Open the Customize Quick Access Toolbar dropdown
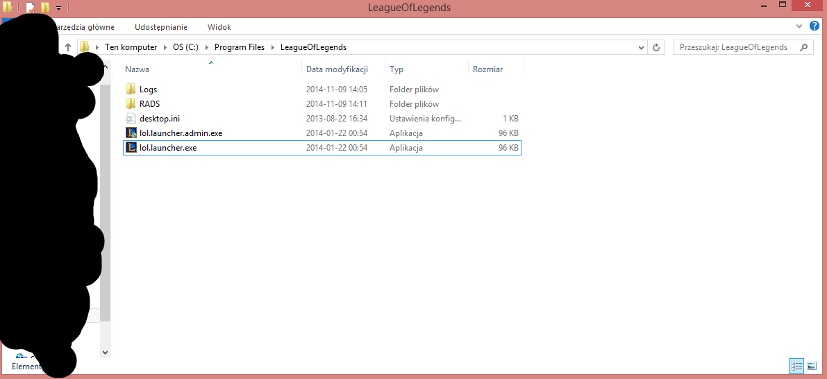Screen dimensions: 827x379 [x=58, y=8]
